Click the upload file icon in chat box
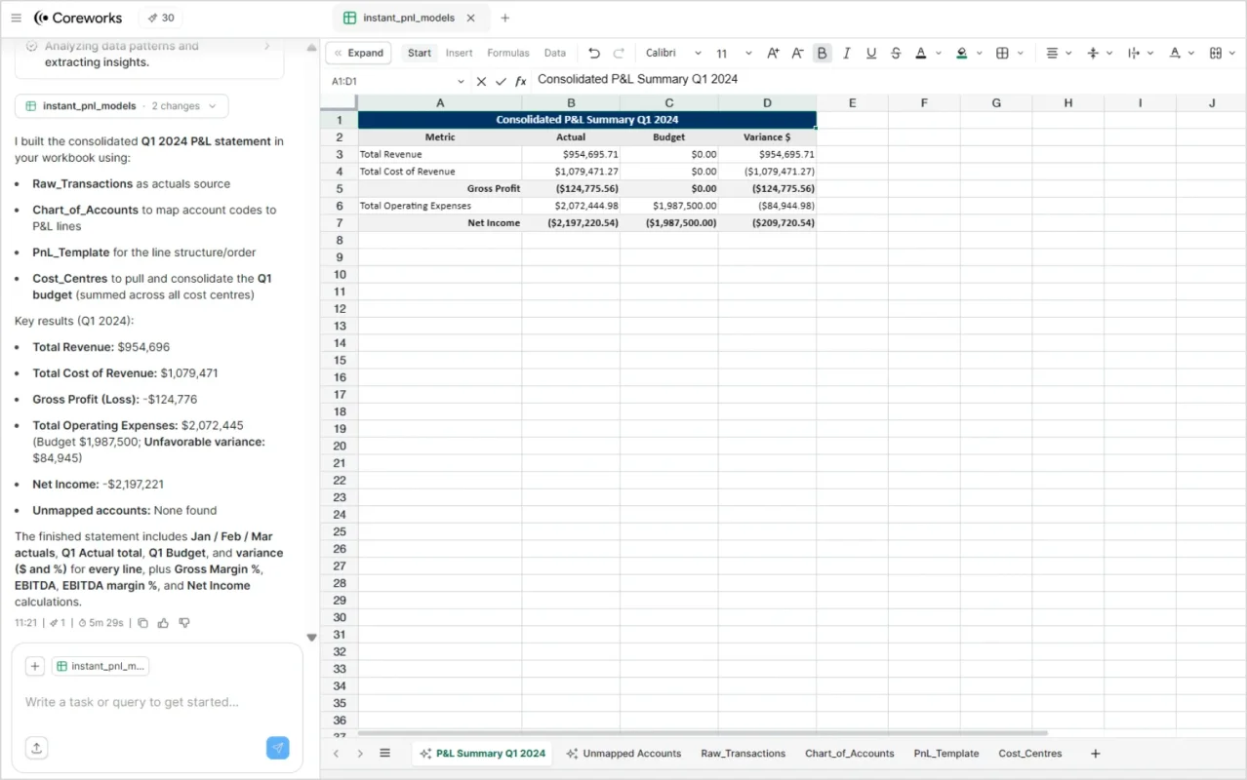Viewport: 1247px width, 780px height. 36,748
